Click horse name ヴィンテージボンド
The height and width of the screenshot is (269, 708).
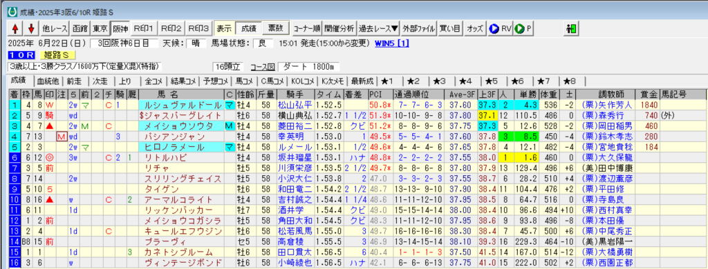183,263
